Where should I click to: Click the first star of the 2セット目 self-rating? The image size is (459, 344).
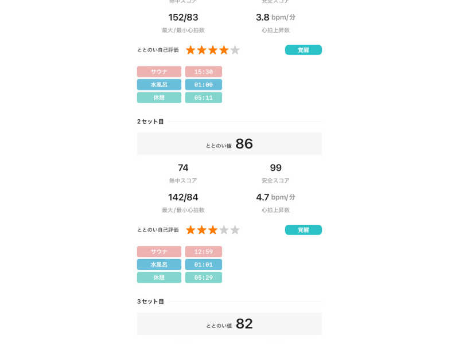(190, 230)
